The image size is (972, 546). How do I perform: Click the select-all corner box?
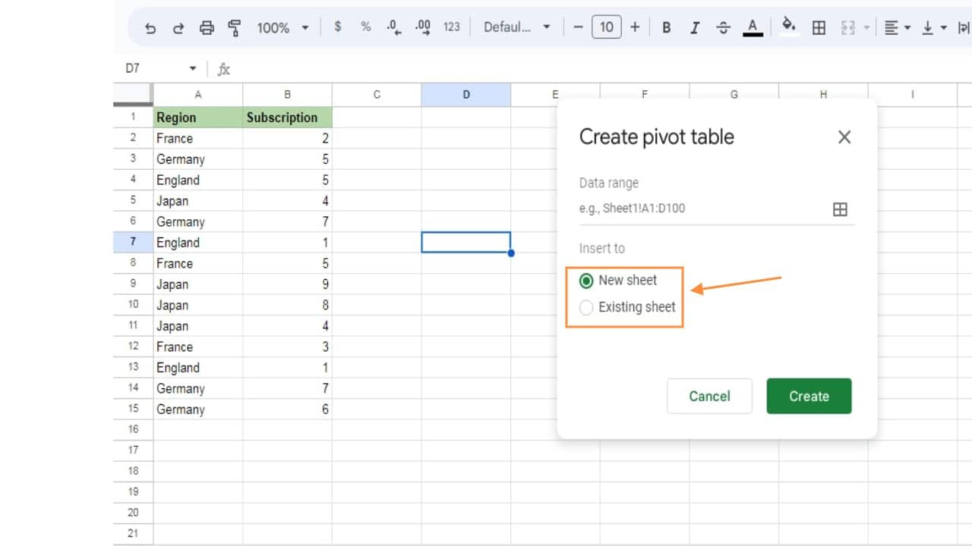pyautogui.click(x=133, y=94)
